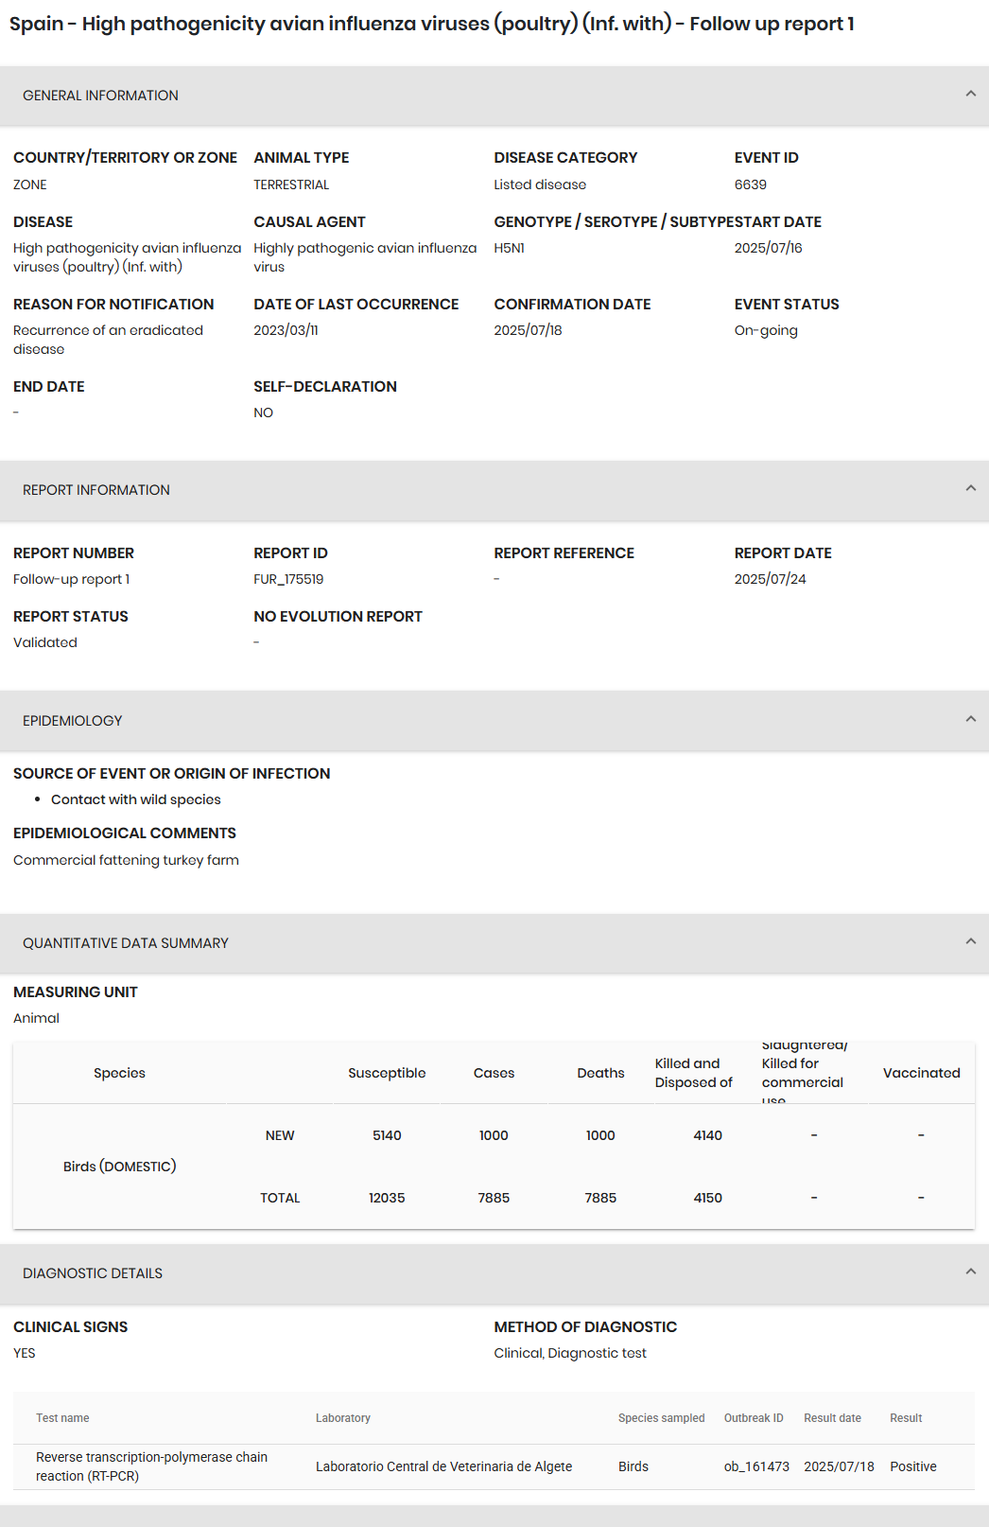Click the Laboratory column header
Viewport: 989px width, 1527px height.
point(342,1418)
